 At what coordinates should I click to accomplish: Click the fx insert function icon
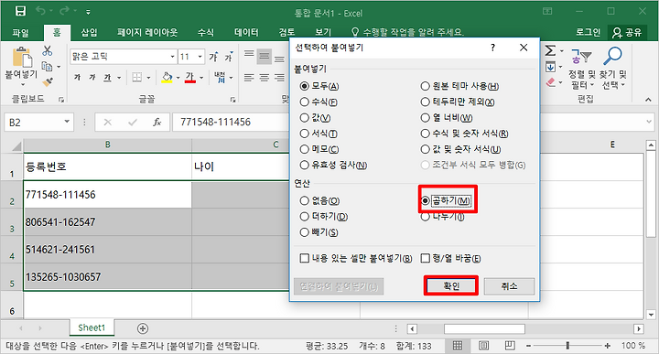(157, 123)
